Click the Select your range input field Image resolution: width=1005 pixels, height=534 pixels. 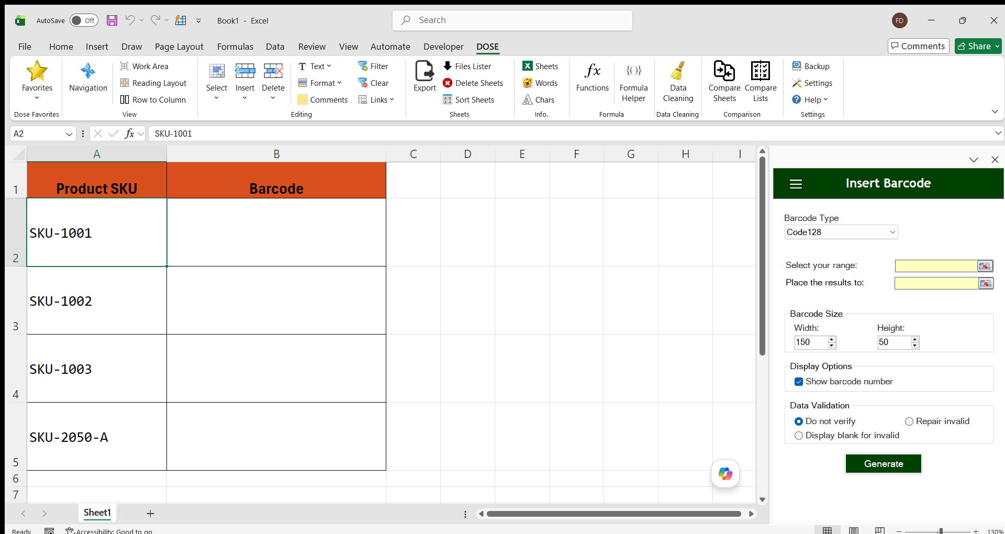tap(936, 266)
